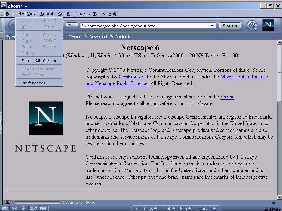
Task: Click Undo in the Edit menu
Action: point(39,21)
